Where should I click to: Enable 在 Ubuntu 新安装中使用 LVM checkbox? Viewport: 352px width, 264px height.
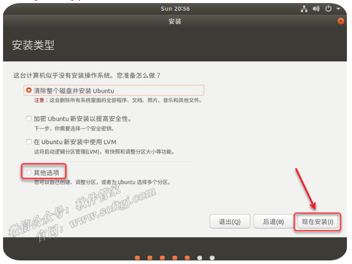click(x=28, y=142)
